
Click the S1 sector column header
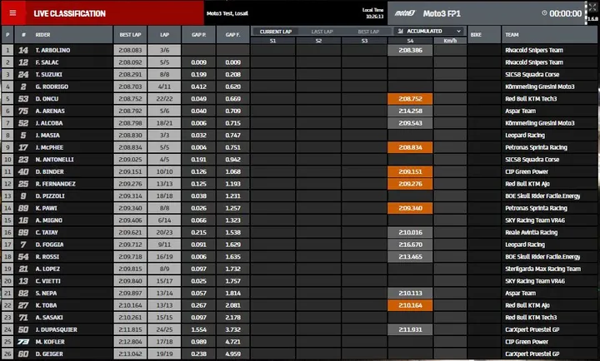[272, 41]
